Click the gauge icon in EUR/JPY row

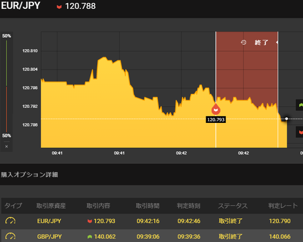click(10, 221)
